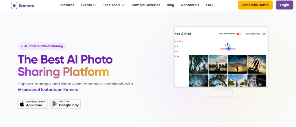Viewport: 296px width, 127px height.
Task: Toggle the Add Watermark switch
Action: pos(238,34)
